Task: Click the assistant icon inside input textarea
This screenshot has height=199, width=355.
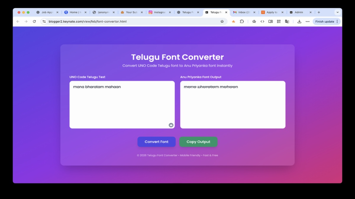Action: (x=171, y=125)
